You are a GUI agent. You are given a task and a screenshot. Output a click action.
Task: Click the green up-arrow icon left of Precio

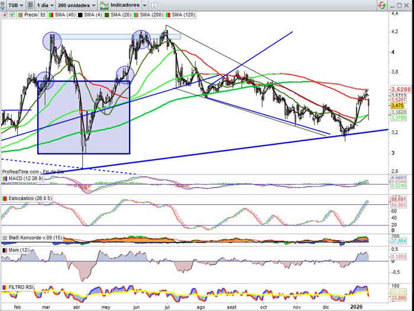pyautogui.click(x=11, y=14)
